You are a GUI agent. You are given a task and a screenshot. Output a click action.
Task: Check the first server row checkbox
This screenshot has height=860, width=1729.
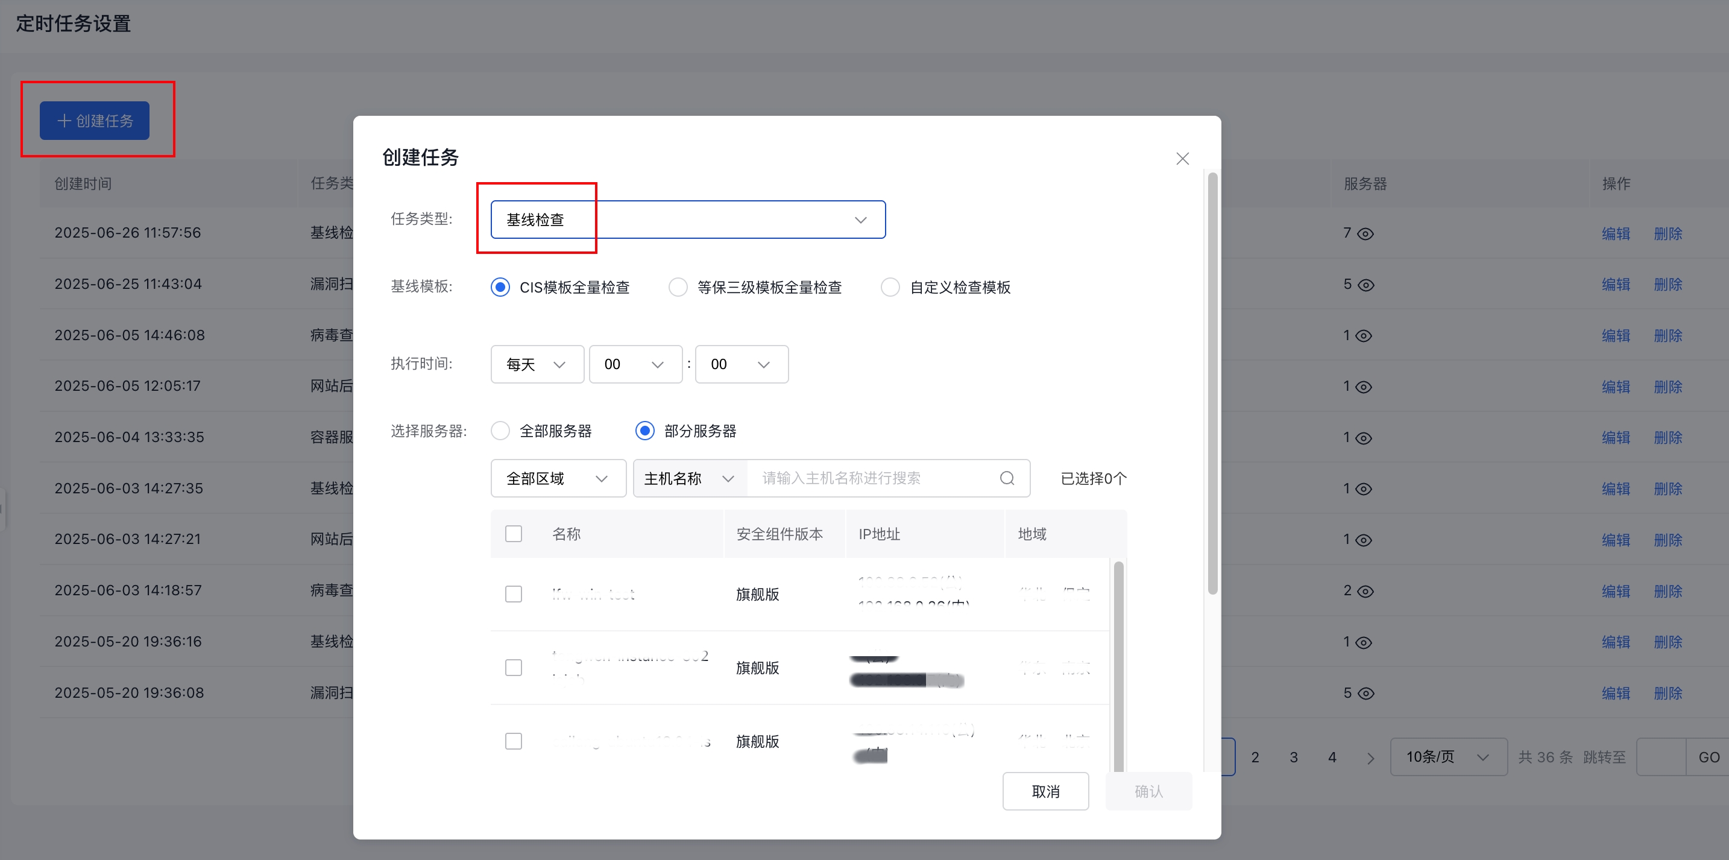(x=514, y=594)
